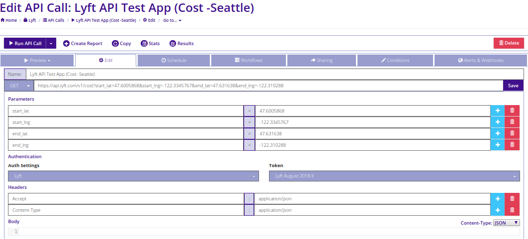
Task: Open the Workflows tab
Action: point(249,60)
